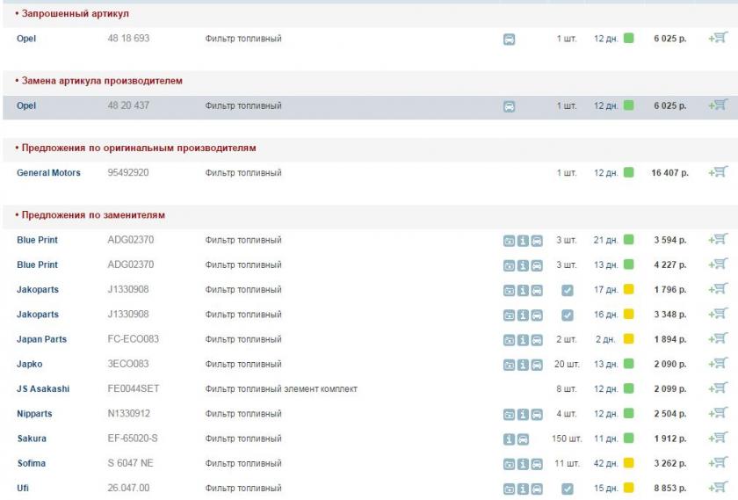Select article number EF-65020-S

[x=133, y=438]
